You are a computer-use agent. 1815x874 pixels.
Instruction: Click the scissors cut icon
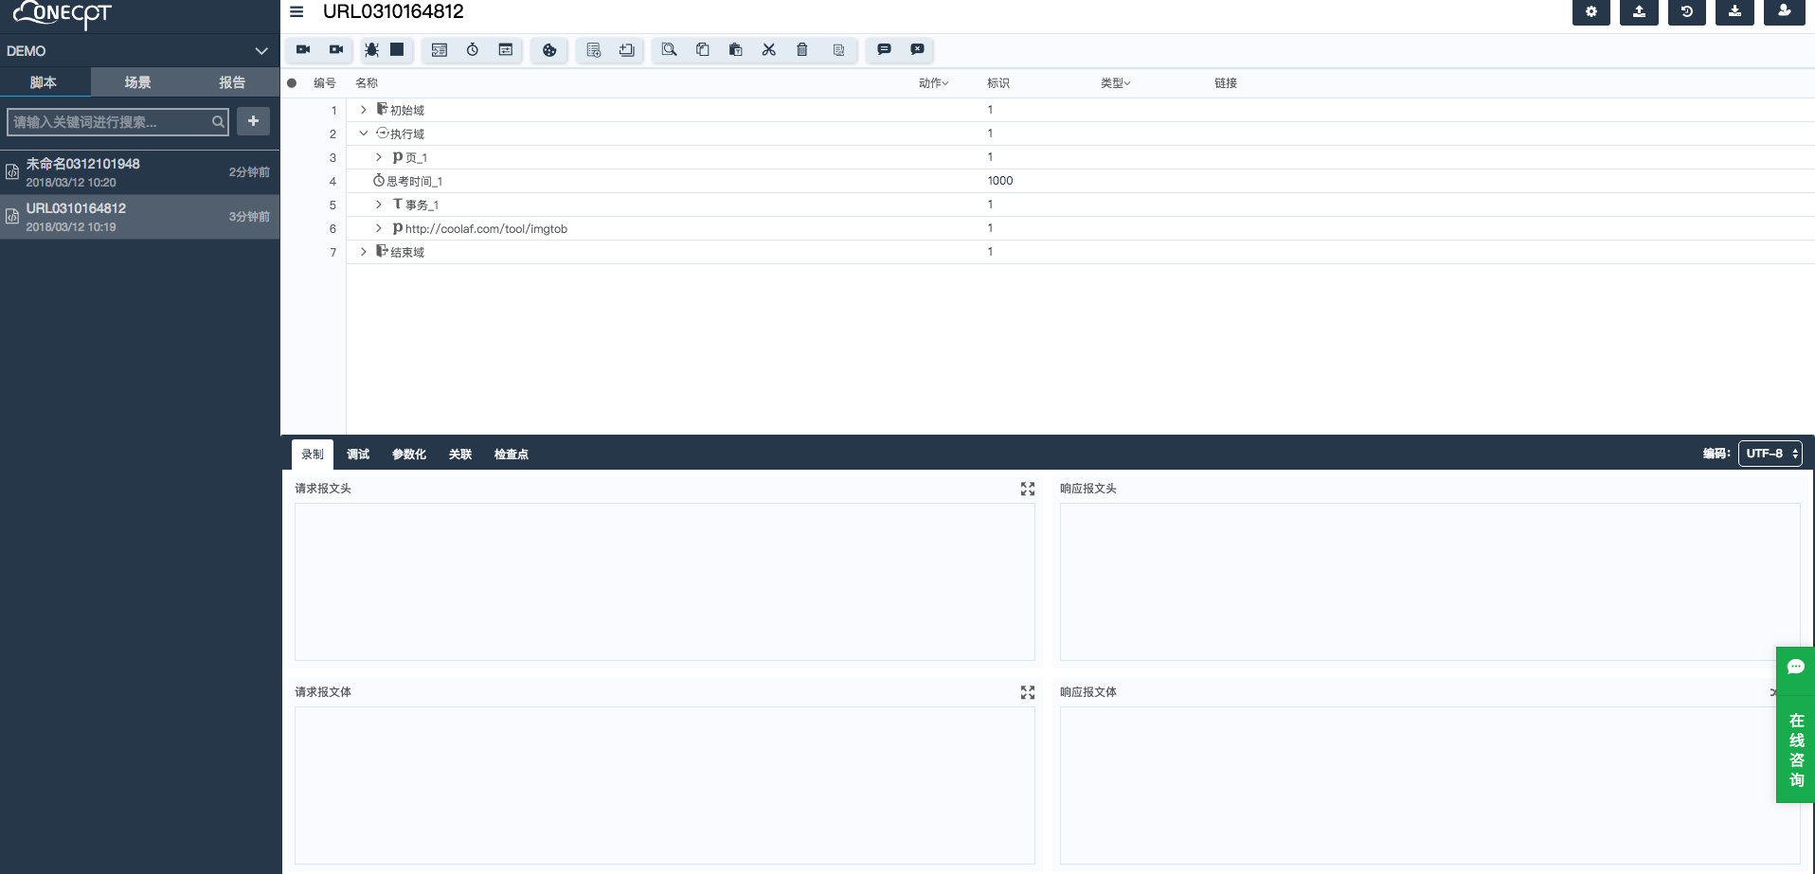[x=769, y=50]
